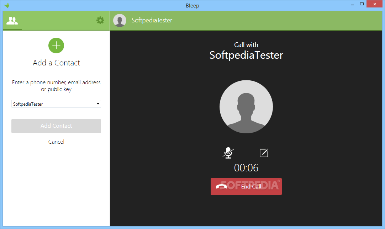This screenshot has width=385, height=229.
Task: Open settings via the gear icon
Action: (100, 20)
